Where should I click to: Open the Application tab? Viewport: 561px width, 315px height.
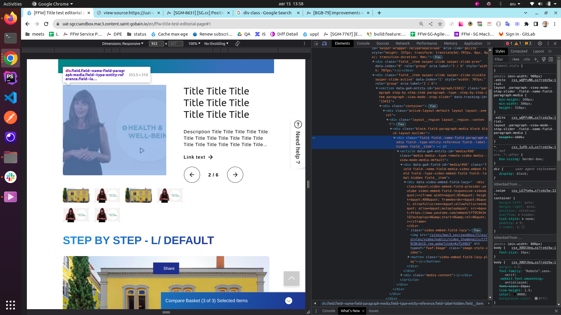(x=473, y=43)
